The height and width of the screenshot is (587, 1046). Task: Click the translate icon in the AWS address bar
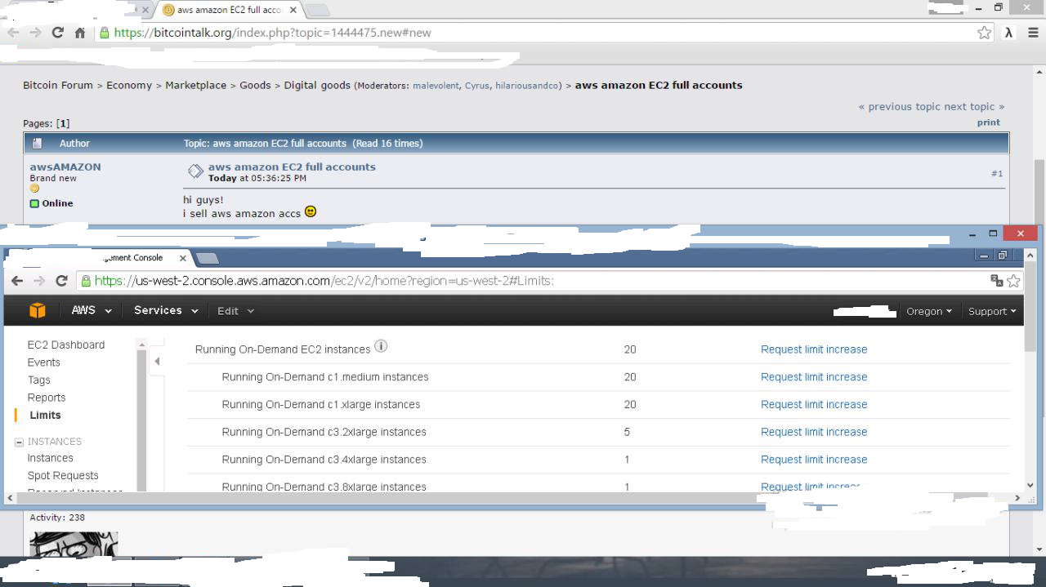(x=996, y=281)
